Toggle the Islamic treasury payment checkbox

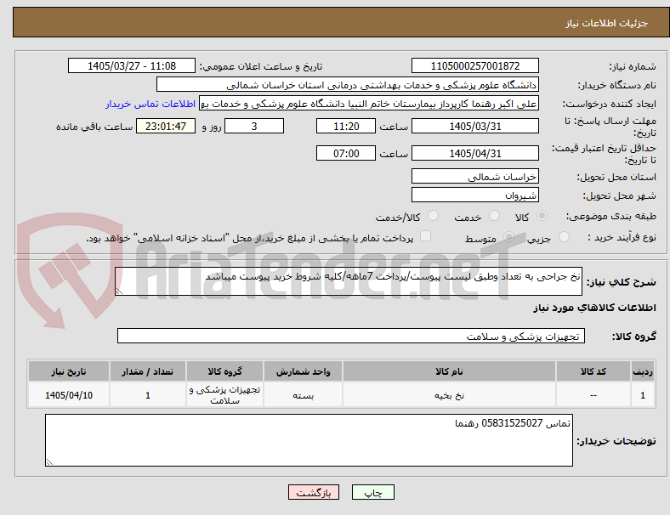click(x=426, y=236)
